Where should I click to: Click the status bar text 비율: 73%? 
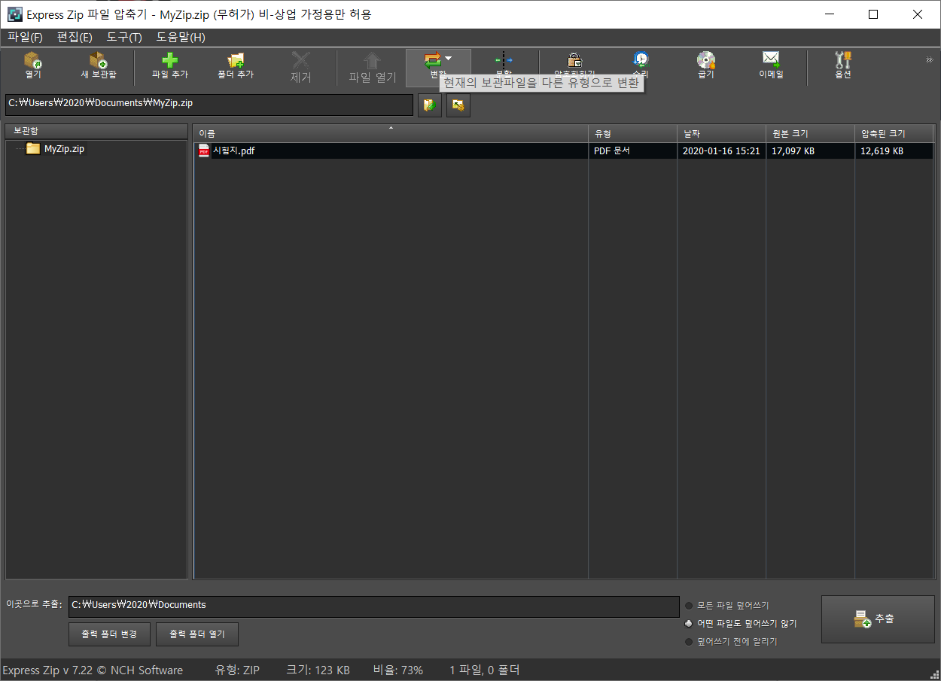tap(397, 670)
